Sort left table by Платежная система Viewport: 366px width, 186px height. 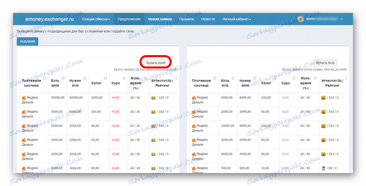[x=45, y=78]
